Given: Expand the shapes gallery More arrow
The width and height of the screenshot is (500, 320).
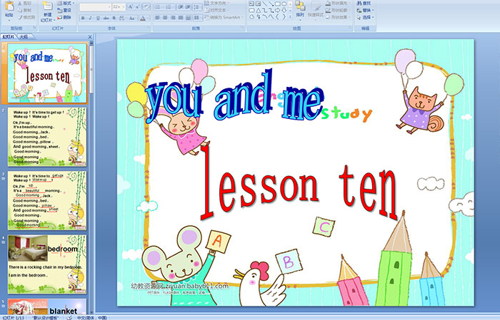Looking at the screenshot, I should [290, 16].
